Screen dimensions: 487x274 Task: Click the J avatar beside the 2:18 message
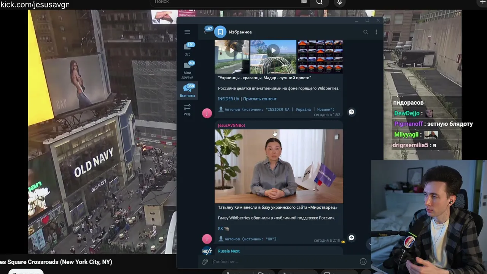(x=207, y=239)
